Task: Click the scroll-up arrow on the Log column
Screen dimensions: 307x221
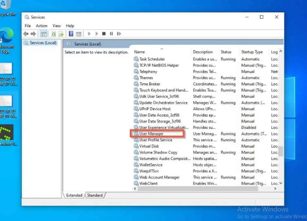Action: coord(280,51)
